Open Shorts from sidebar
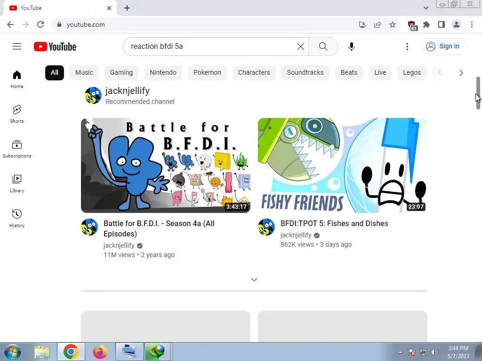The width and height of the screenshot is (482, 361). pyautogui.click(x=17, y=114)
